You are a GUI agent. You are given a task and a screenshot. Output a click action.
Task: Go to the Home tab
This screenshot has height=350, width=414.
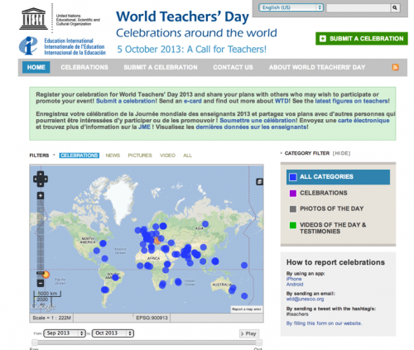coord(36,67)
